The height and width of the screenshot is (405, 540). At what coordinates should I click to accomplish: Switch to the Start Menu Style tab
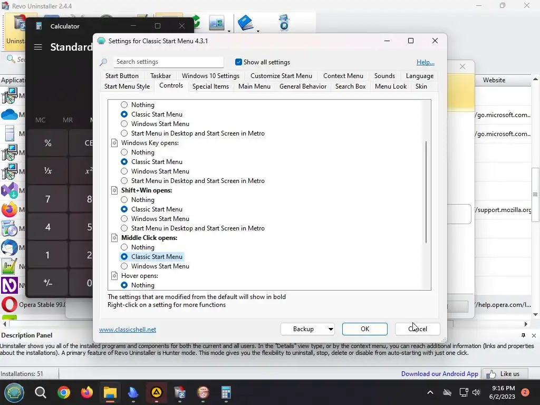(127, 86)
